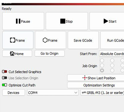Select the top-left Job Origin radio
The height and width of the screenshot is (112, 124).
click(x=102, y=60)
